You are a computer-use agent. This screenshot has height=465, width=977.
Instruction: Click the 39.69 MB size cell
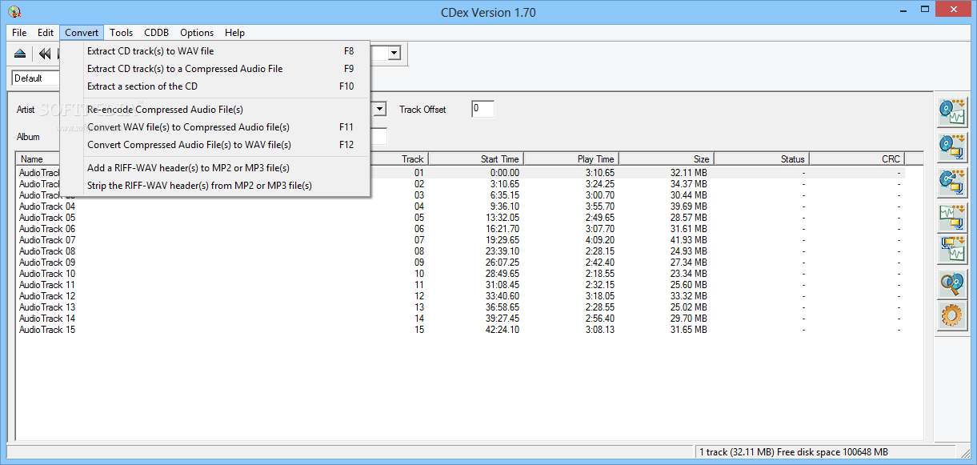point(688,206)
